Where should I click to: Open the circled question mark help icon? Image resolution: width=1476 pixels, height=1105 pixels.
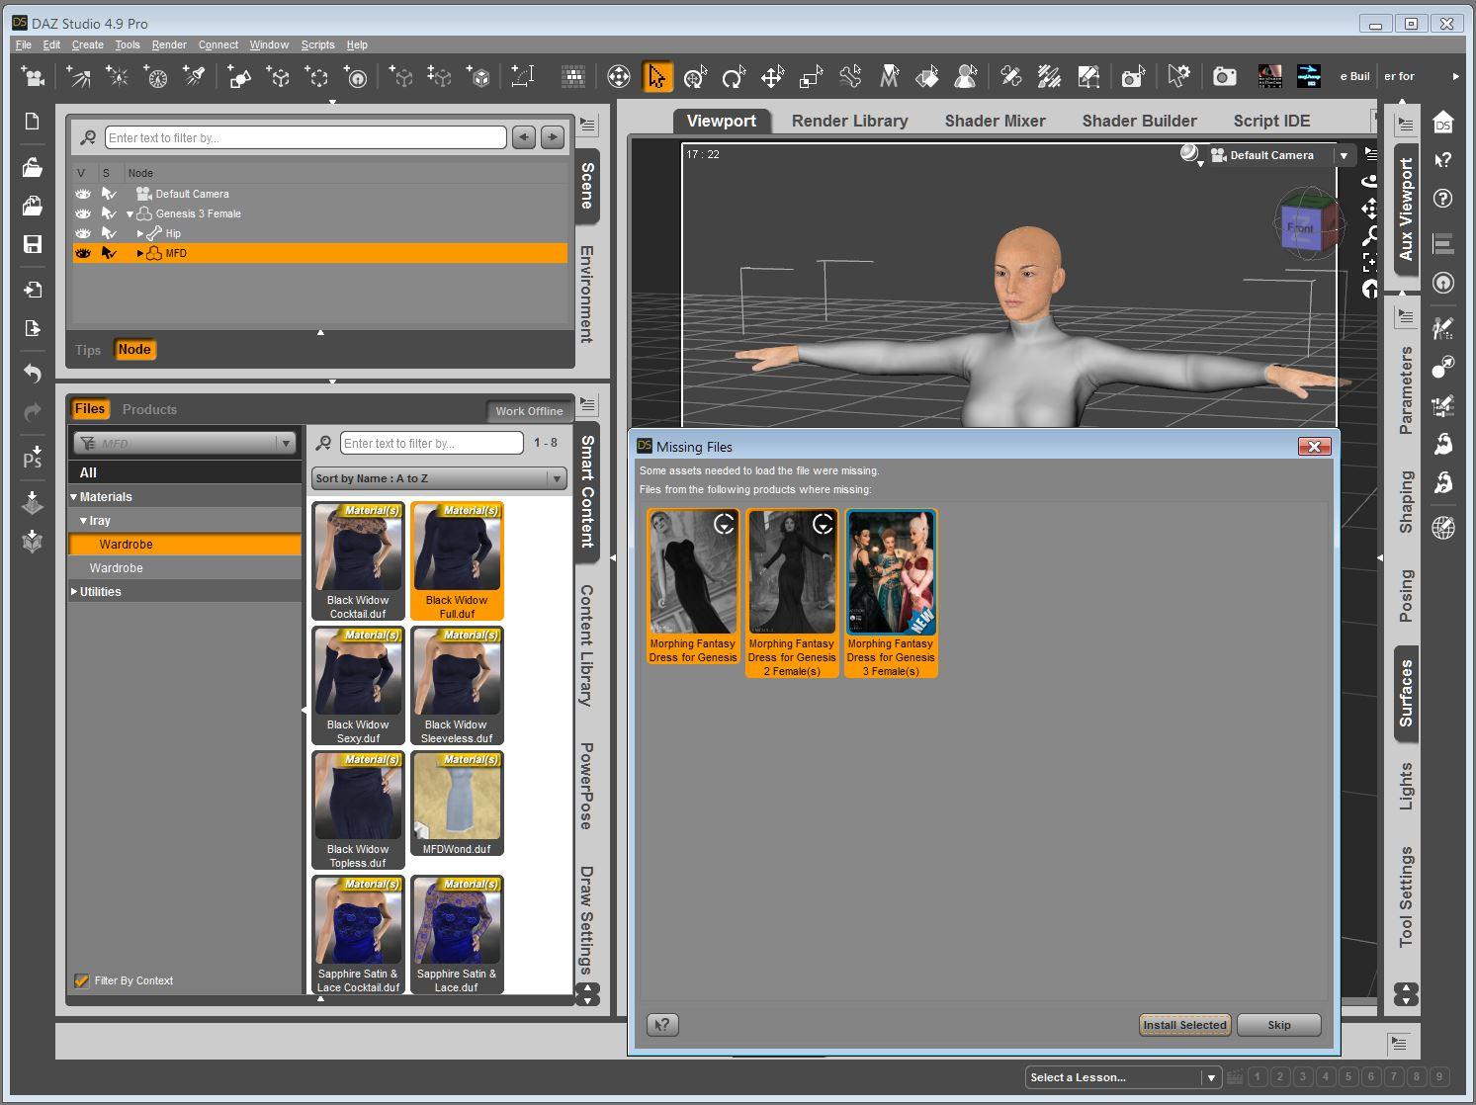click(x=1443, y=199)
